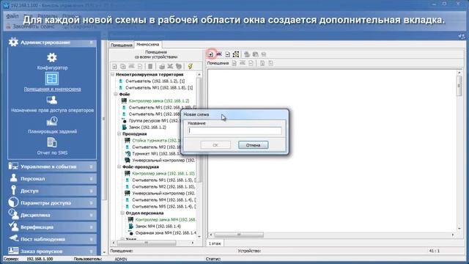Collapse the Фойе tree node
The width and height of the screenshot is (469, 264).
pos(116,94)
